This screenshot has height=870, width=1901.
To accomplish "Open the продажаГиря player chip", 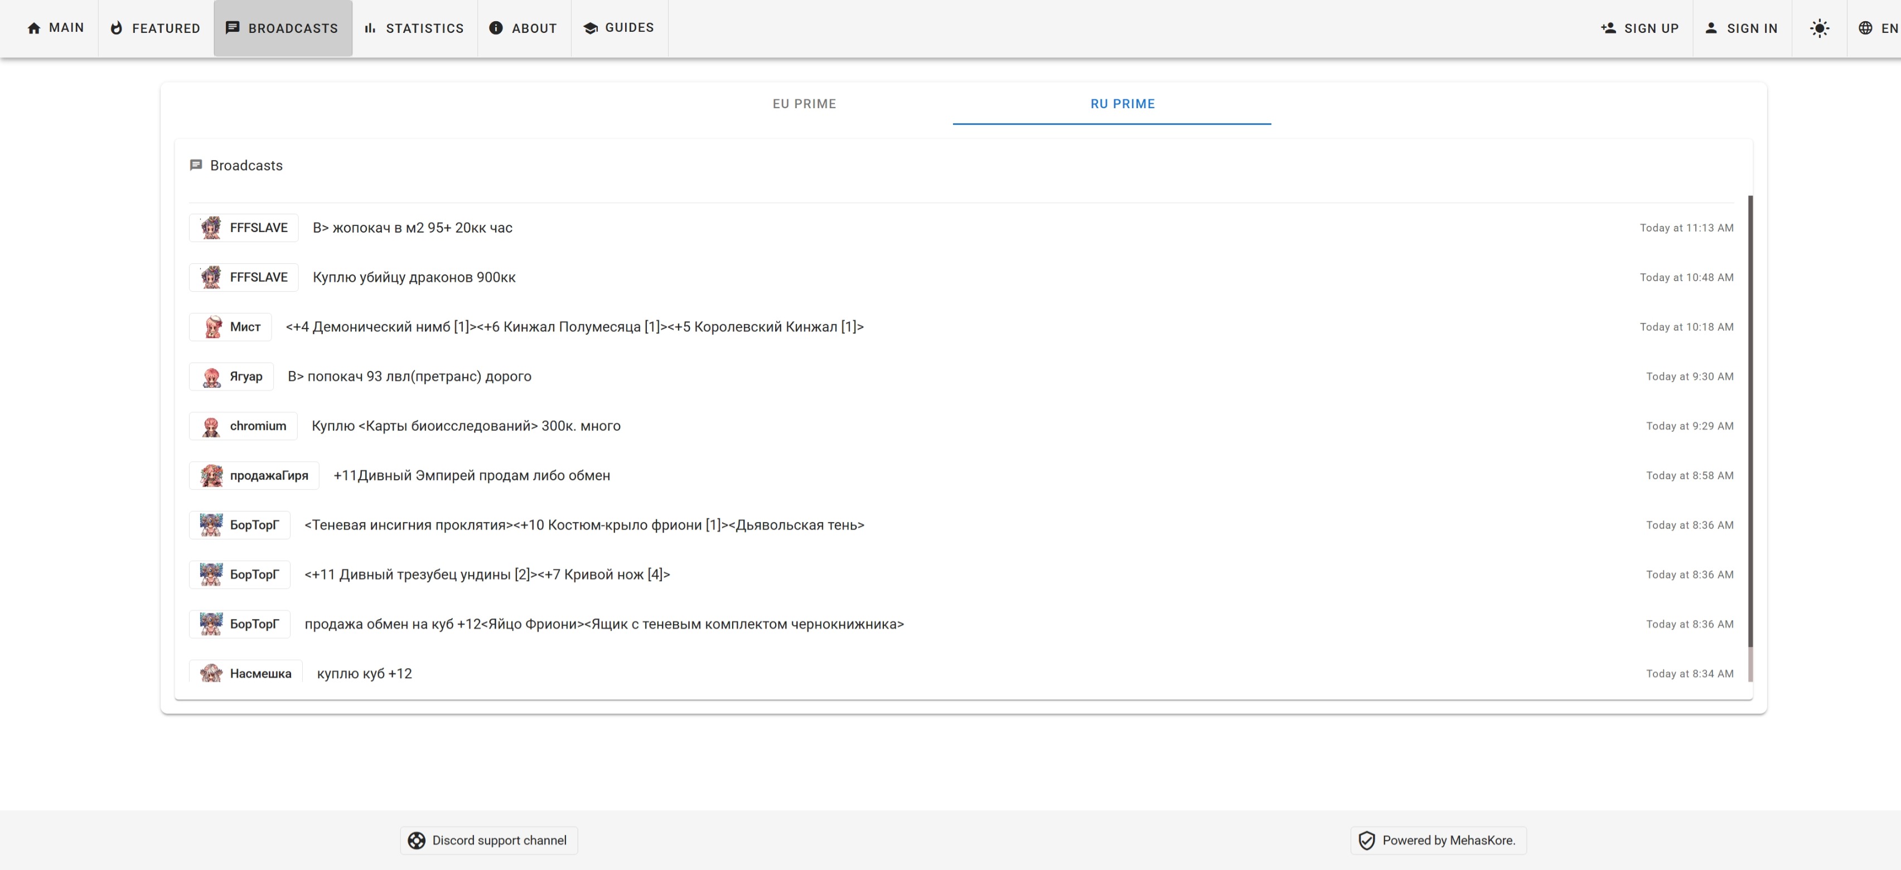I will pyautogui.click(x=254, y=476).
